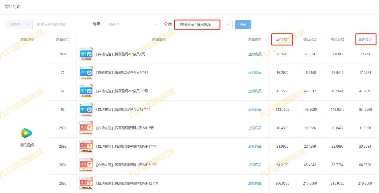Screen dimensions: 379x193
Task: Select product name 【自动充值】腾讯视频超级影视SVIP7天
Action: point(124,128)
